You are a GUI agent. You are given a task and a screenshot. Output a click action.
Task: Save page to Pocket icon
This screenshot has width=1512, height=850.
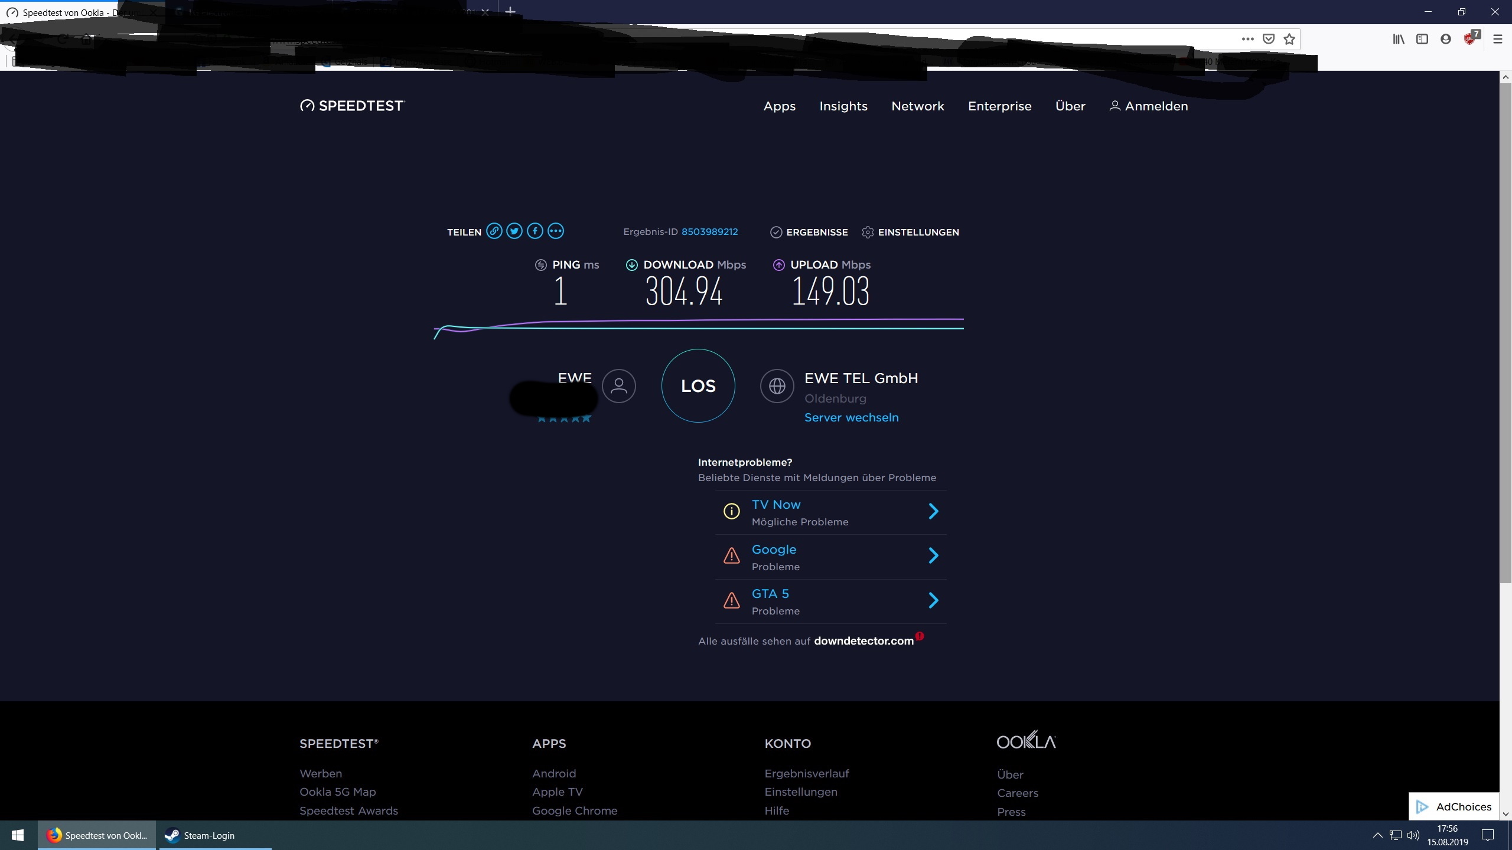click(x=1268, y=39)
